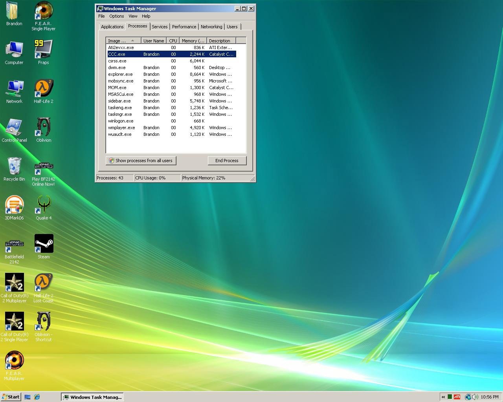
Task: Select the explorer.exe process row
Action: pyautogui.click(x=172, y=74)
